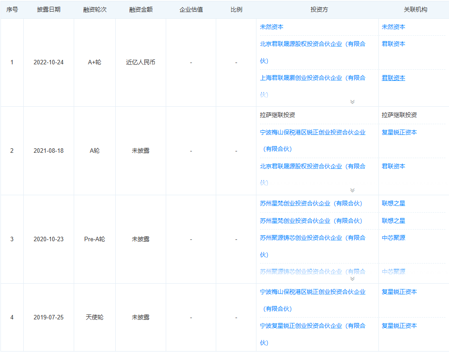This screenshot has height=352, width=449.
Task: Select 未披露 amount in the 天使轮 row
Action: 141,317
